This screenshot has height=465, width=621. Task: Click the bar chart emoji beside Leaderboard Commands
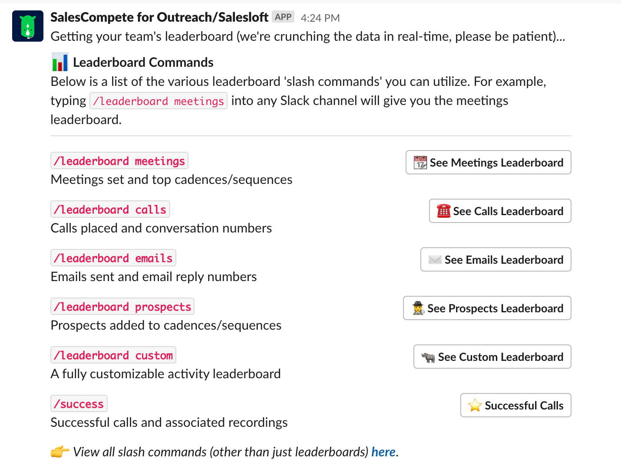(x=60, y=62)
